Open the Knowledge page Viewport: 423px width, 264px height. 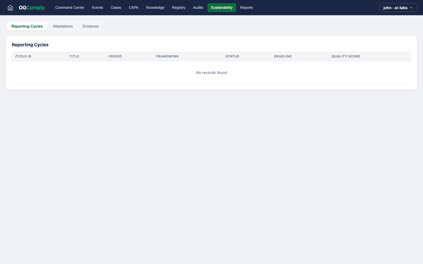click(x=155, y=8)
